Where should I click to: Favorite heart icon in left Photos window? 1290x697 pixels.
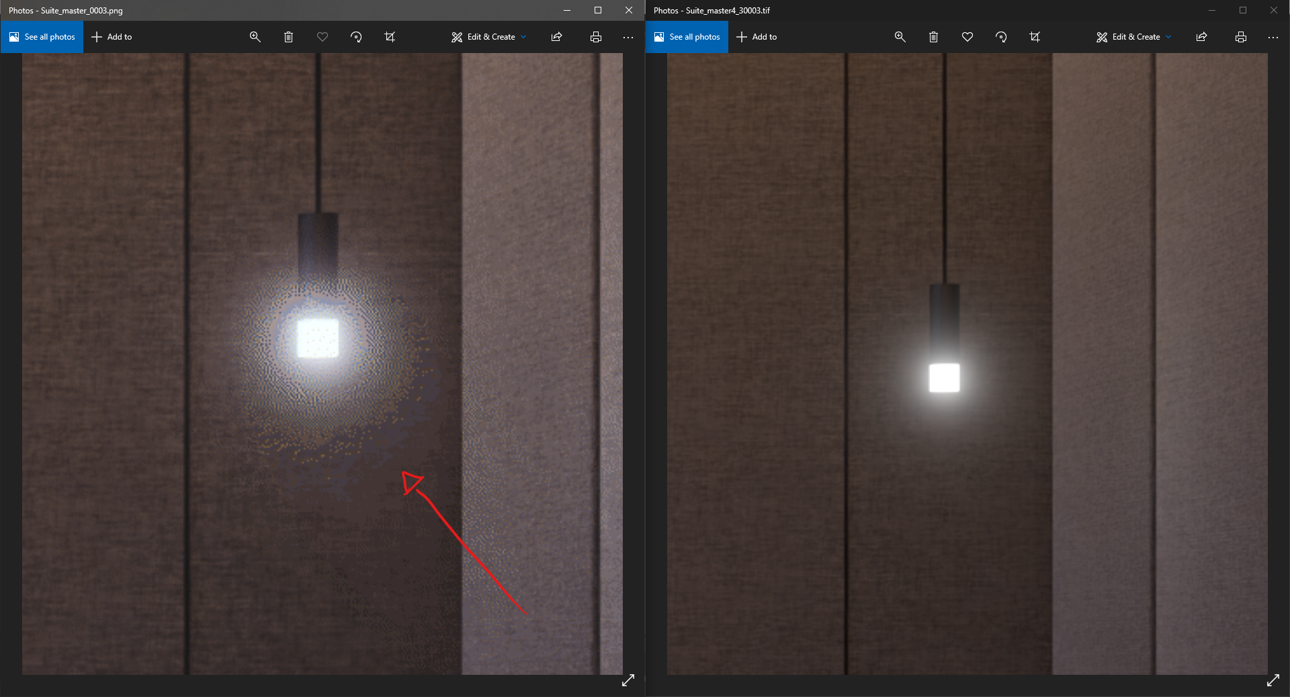tap(322, 37)
